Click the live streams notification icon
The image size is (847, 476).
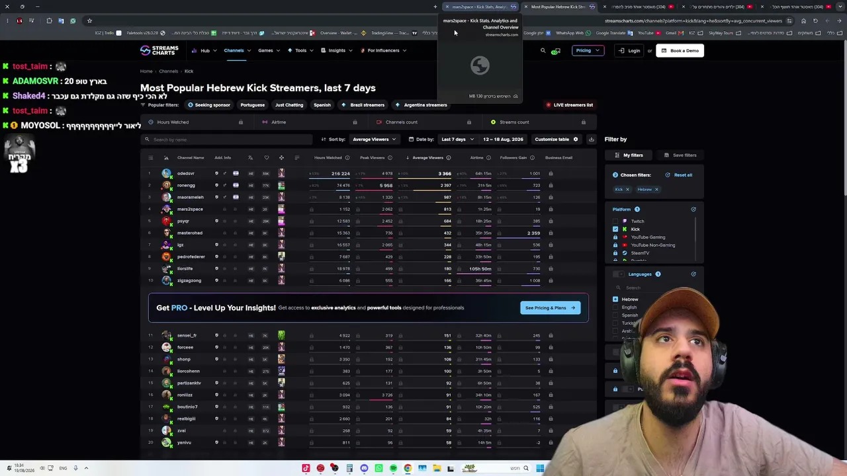click(x=556, y=50)
